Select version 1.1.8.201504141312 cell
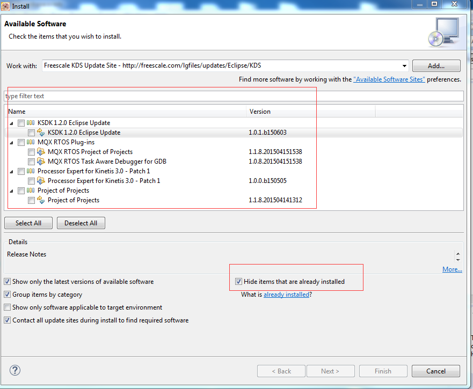473x389 pixels. (275, 200)
